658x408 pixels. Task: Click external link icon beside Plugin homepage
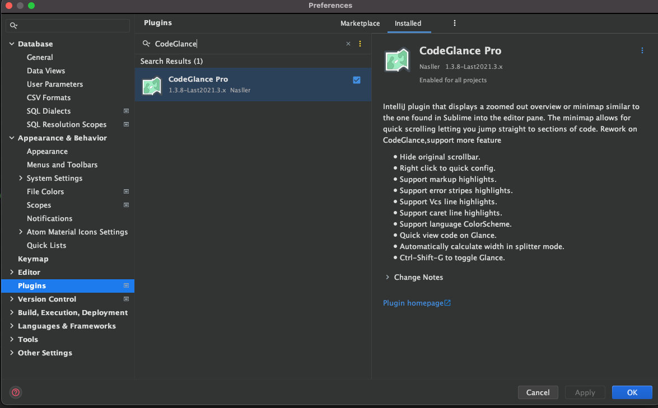(447, 303)
